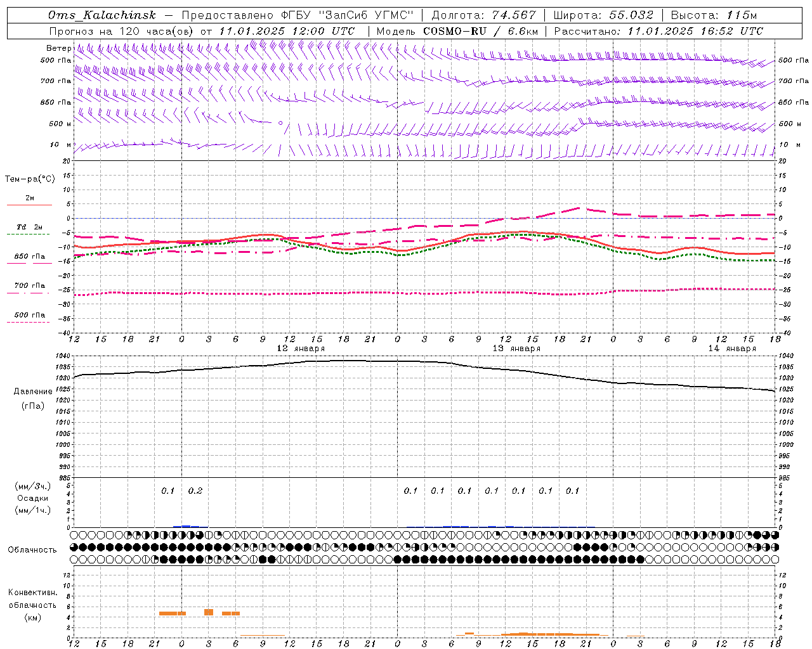This screenshot has height=649, width=812.
Task: Click the left 10 м wind level label
Action: (x=62, y=145)
